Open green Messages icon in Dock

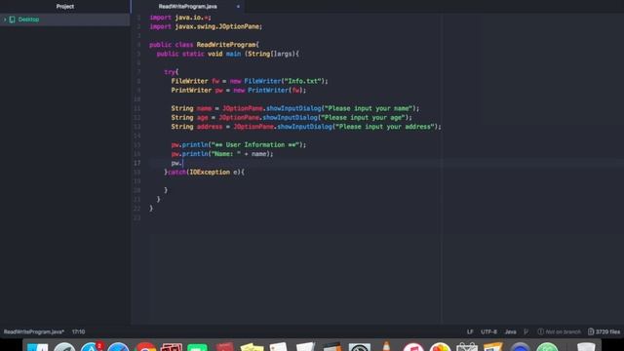[197, 347]
